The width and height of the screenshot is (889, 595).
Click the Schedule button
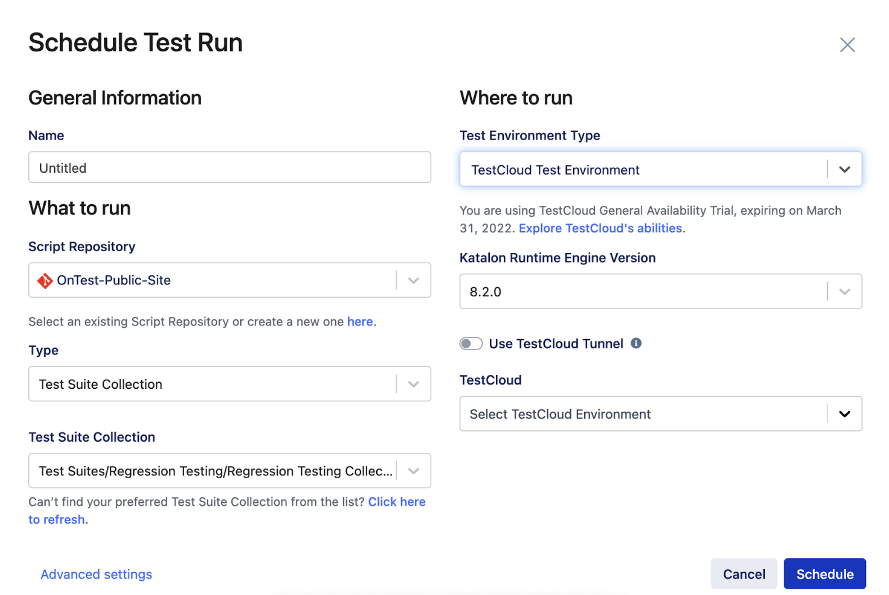tap(824, 574)
